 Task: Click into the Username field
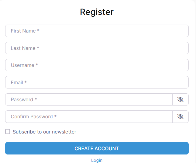click(x=97, y=65)
